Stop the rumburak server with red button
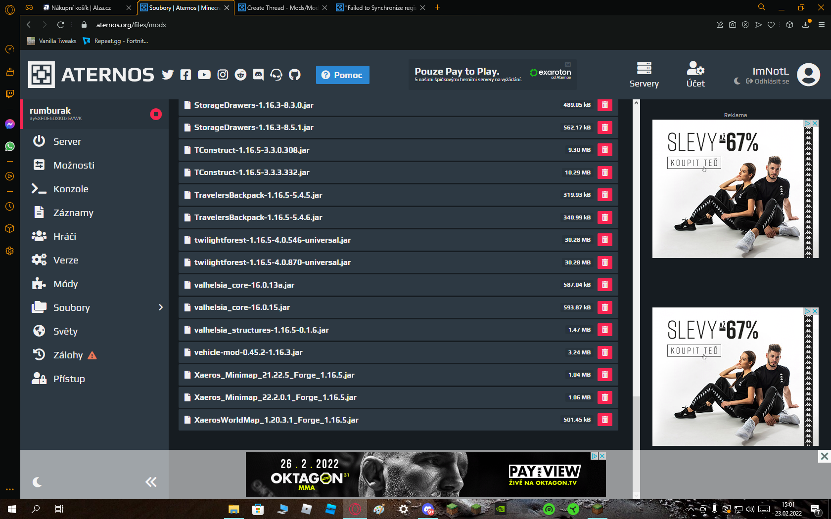 pyautogui.click(x=156, y=114)
